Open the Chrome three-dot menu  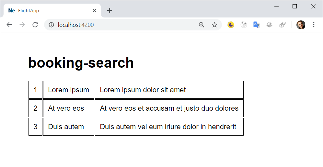coord(314,25)
